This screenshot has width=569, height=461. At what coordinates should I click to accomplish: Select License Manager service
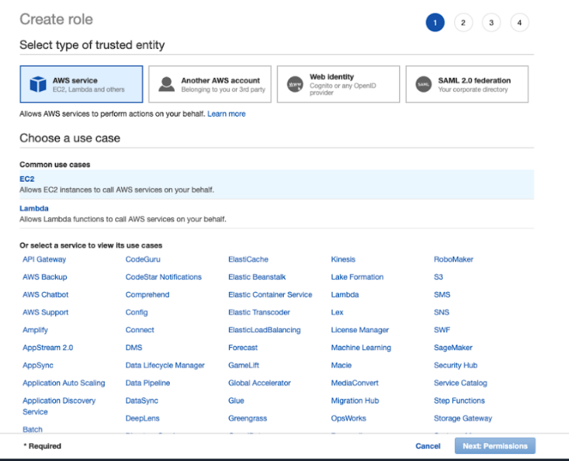[x=360, y=330]
